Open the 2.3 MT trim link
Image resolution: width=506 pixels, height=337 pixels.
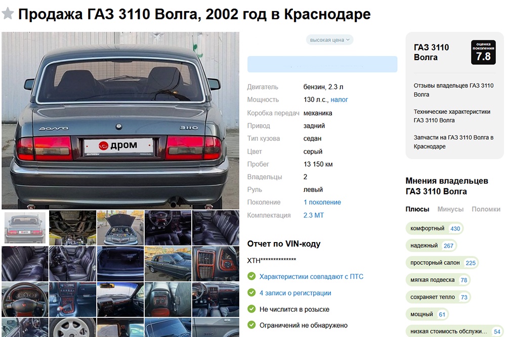pyautogui.click(x=313, y=215)
